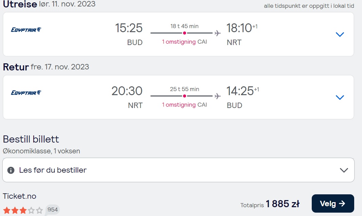This screenshot has height=216, width=362.
Task: Select the 15:25 BUD departure time
Action: click(129, 34)
